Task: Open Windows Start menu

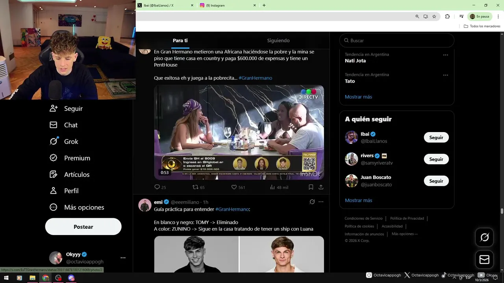Action: point(6,278)
